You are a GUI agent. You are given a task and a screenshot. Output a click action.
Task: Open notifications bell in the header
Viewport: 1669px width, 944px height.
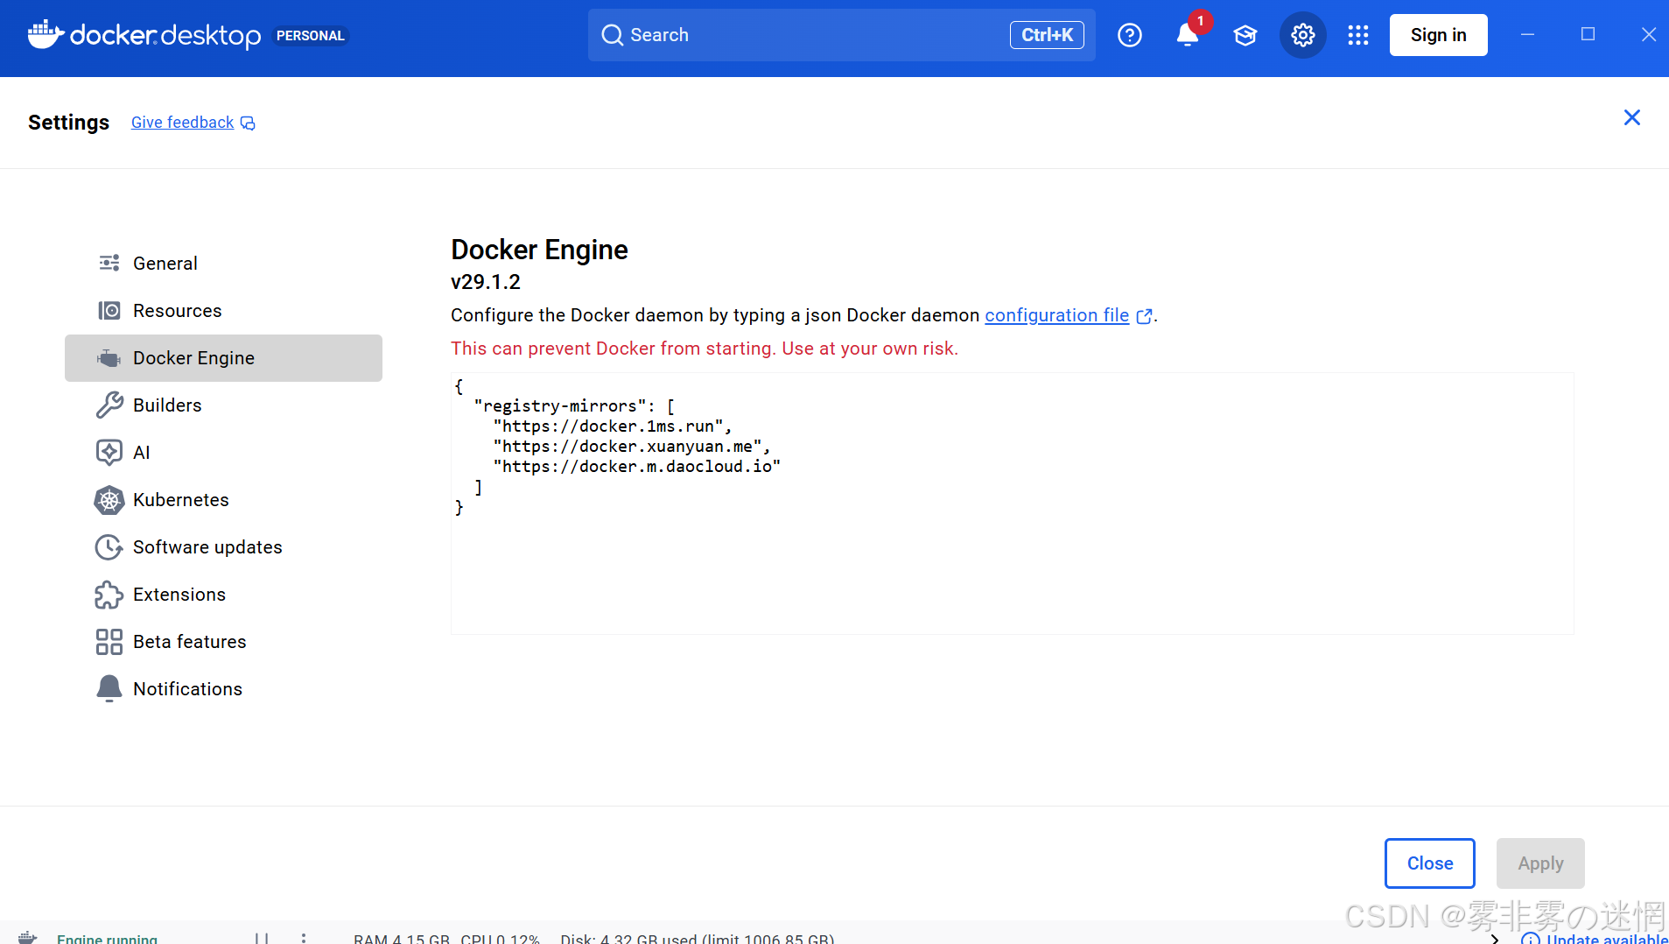[1187, 35]
